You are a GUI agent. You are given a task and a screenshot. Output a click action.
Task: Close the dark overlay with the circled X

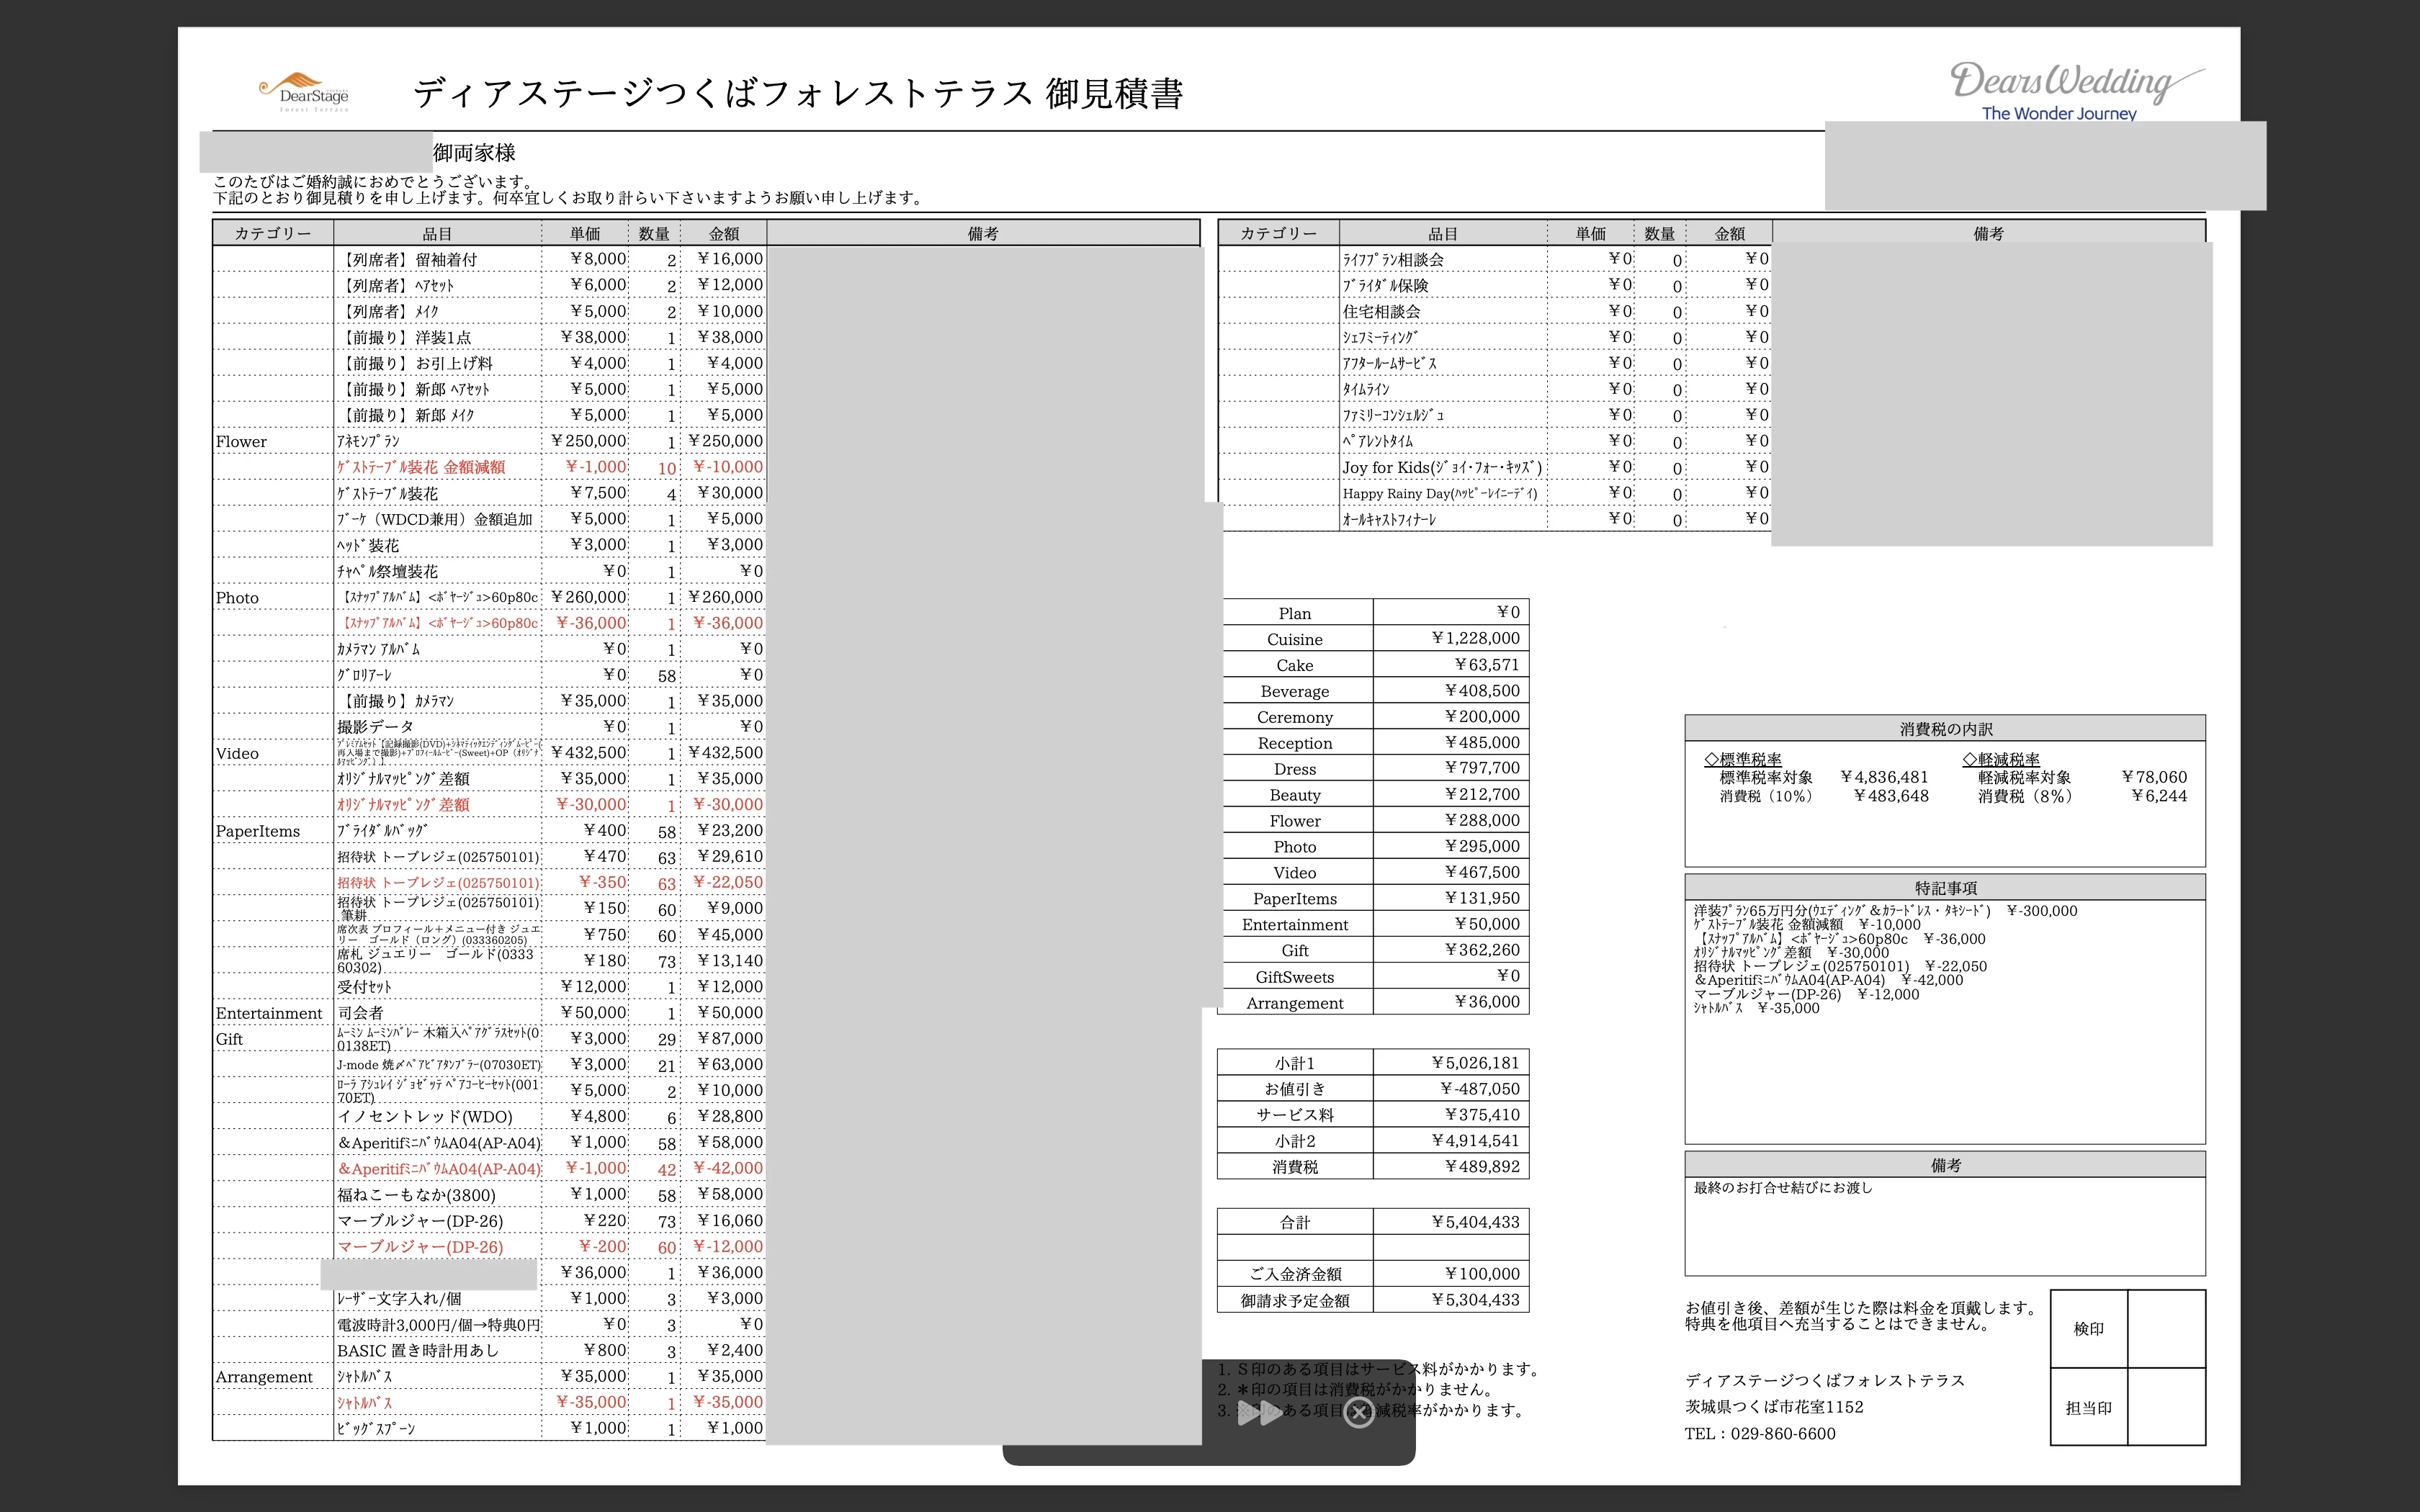point(1358,1412)
